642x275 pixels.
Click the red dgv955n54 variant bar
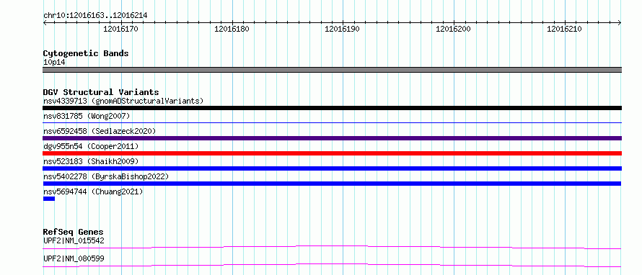[x=332, y=153]
